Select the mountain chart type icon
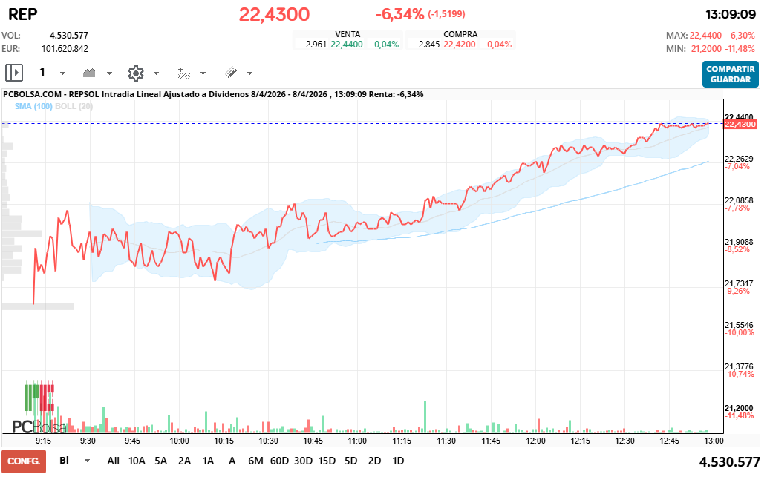Screen dimensions: 770x477 coord(89,73)
